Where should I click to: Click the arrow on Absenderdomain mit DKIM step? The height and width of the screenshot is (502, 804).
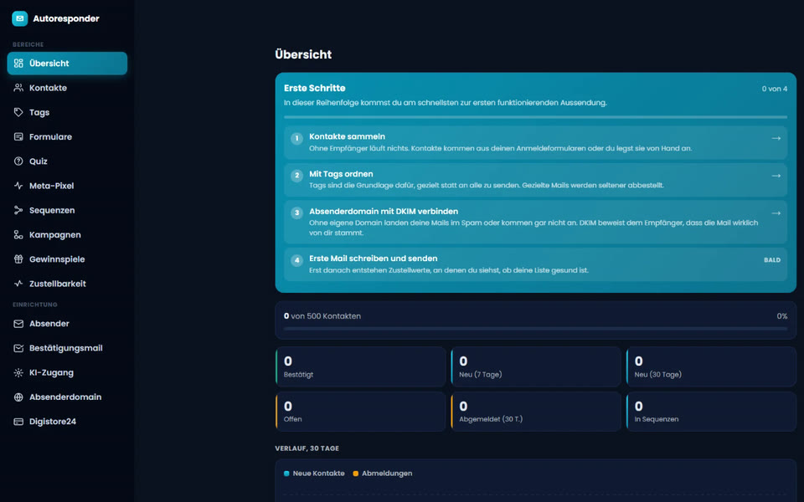(x=776, y=213)
